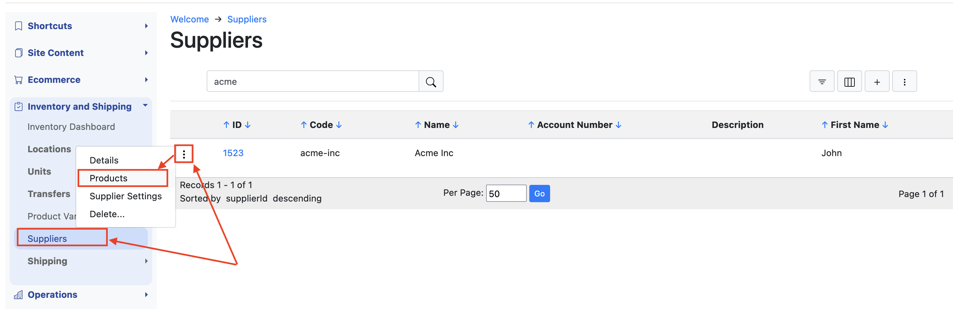Click the Acme Inc name cell

[x=434, y=153]
